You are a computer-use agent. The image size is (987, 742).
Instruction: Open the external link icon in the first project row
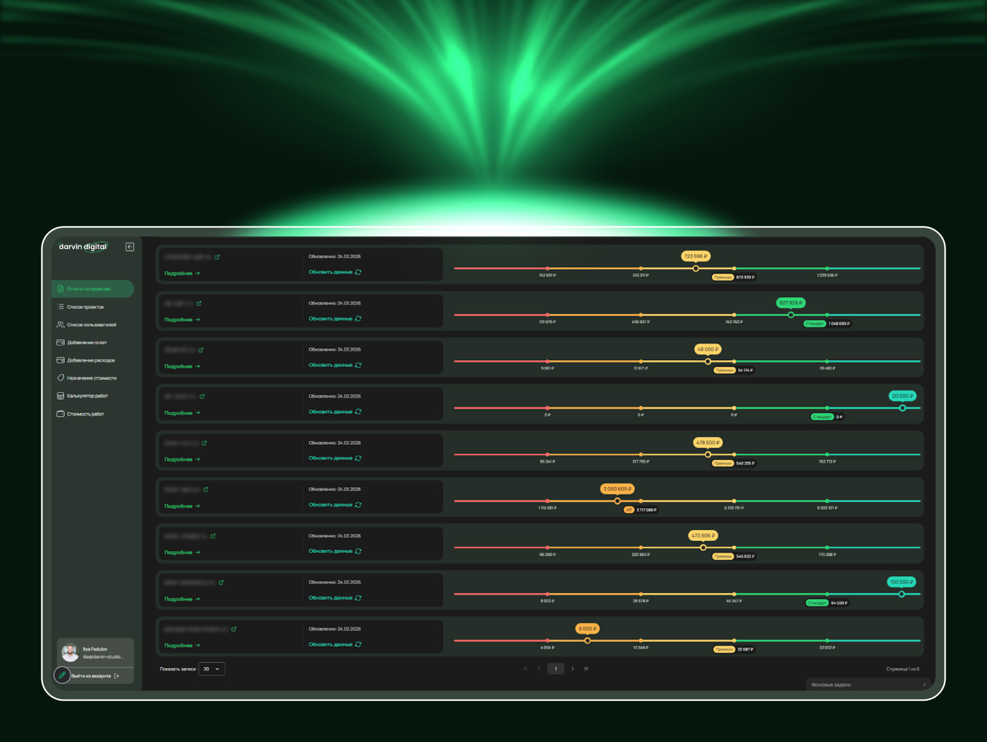(x=217, y=257)
